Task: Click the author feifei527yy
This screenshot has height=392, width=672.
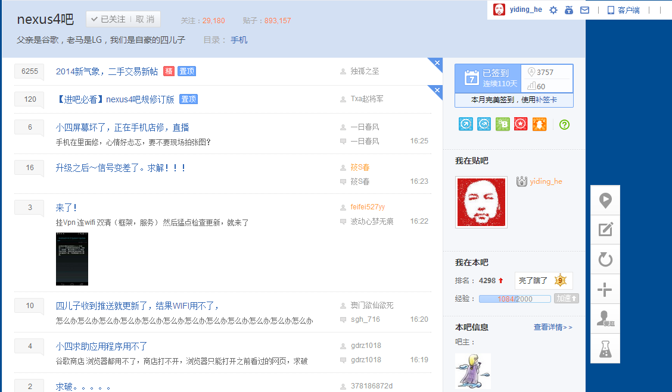Action: [x=368, y=206]
